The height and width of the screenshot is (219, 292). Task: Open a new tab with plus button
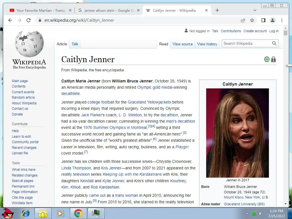point(217,11)
